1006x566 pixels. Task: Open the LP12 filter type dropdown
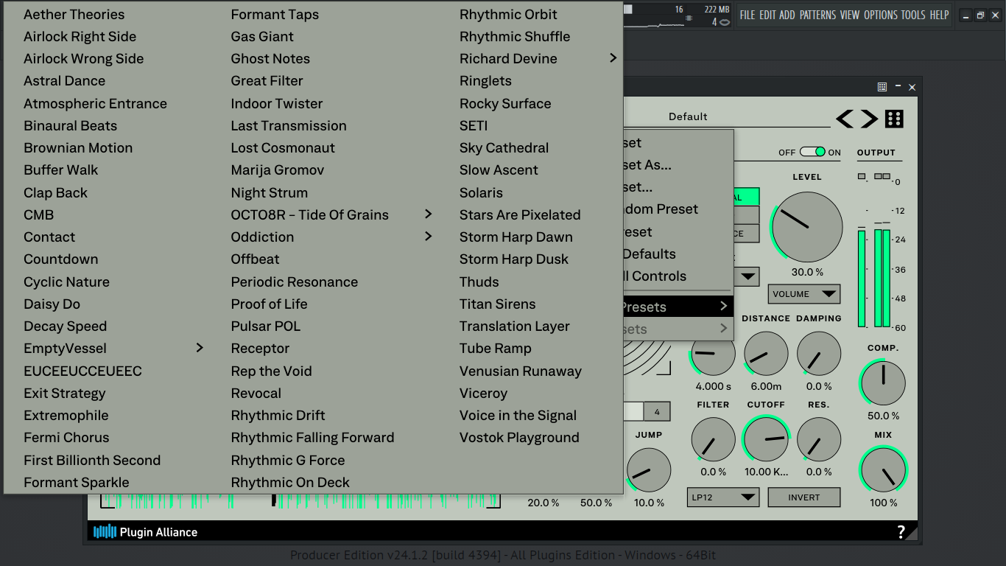coord(723,497)
